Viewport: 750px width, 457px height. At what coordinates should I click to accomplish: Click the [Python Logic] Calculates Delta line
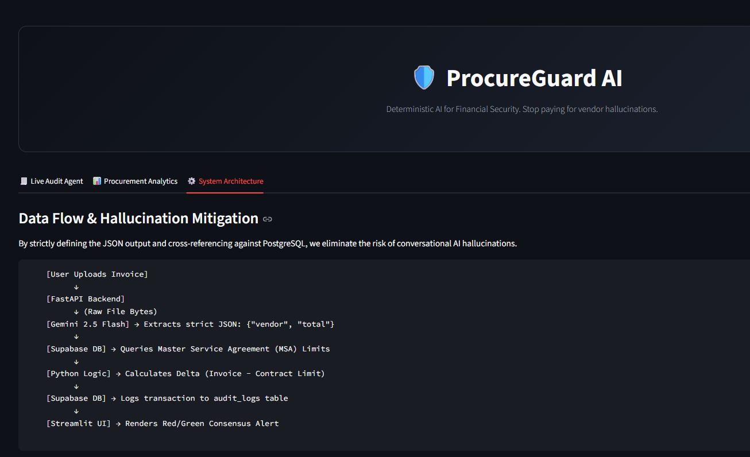[185, 374]
